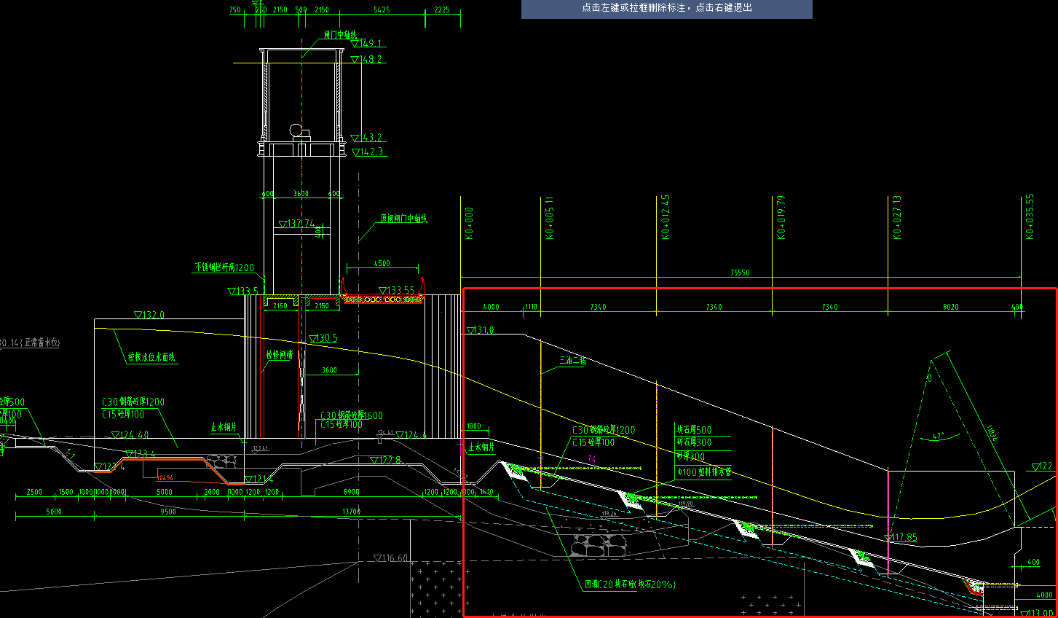This screenshot has width=1058, height=618.
Task: Select elevation mark 133.5
Action: tap(243, 291)
